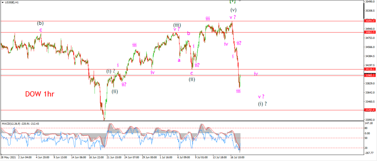Image resolution: width=377 pixels, height=161 pixels.
Task: Select the 21 Jun 15:00 time axis label
Action: (x=114, y=158)
